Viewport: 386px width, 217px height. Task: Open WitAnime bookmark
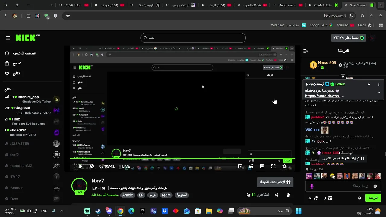[289, 25]
